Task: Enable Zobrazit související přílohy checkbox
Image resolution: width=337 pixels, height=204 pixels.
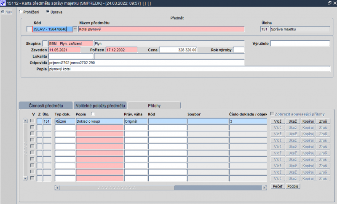Action: (273, 114)
